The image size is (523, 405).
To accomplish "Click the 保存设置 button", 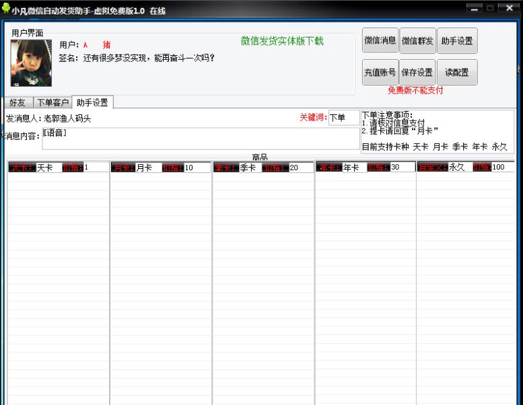I will (417, 73).
